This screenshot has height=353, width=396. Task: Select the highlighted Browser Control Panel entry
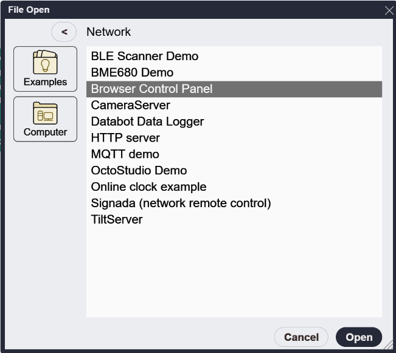(x=234, y=89)
